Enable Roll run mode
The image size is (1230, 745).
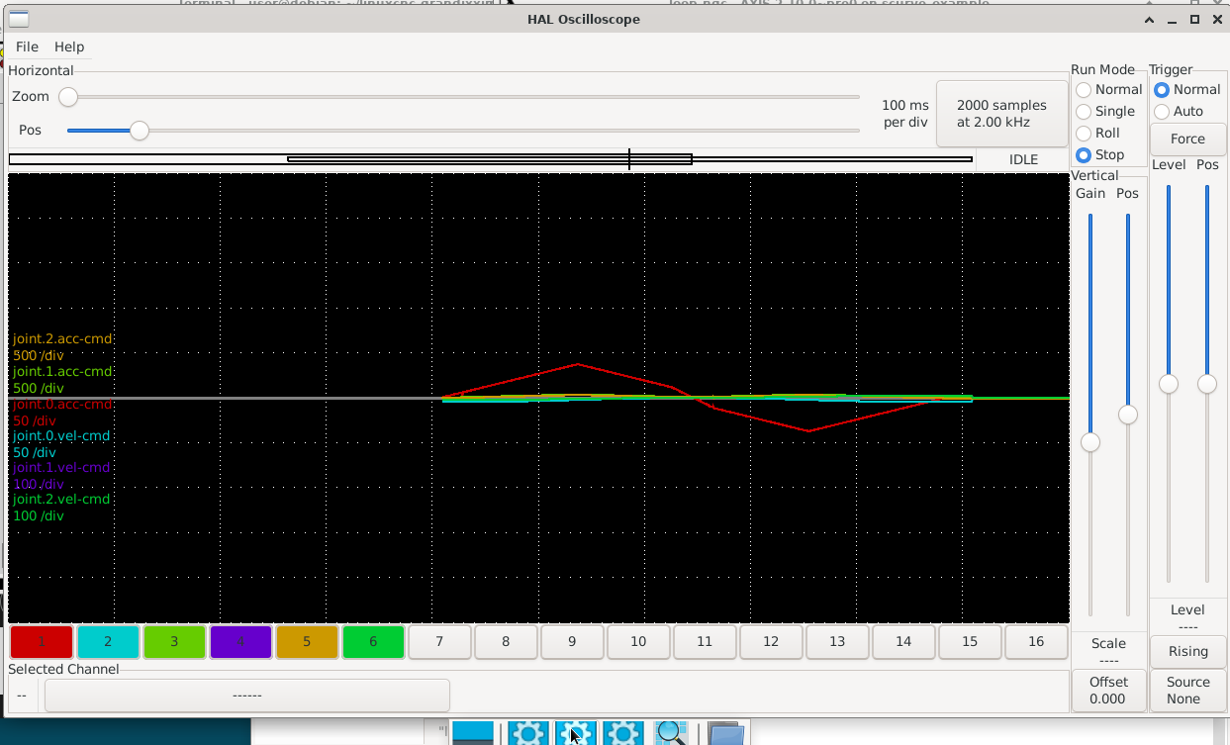click(1085, 134)
